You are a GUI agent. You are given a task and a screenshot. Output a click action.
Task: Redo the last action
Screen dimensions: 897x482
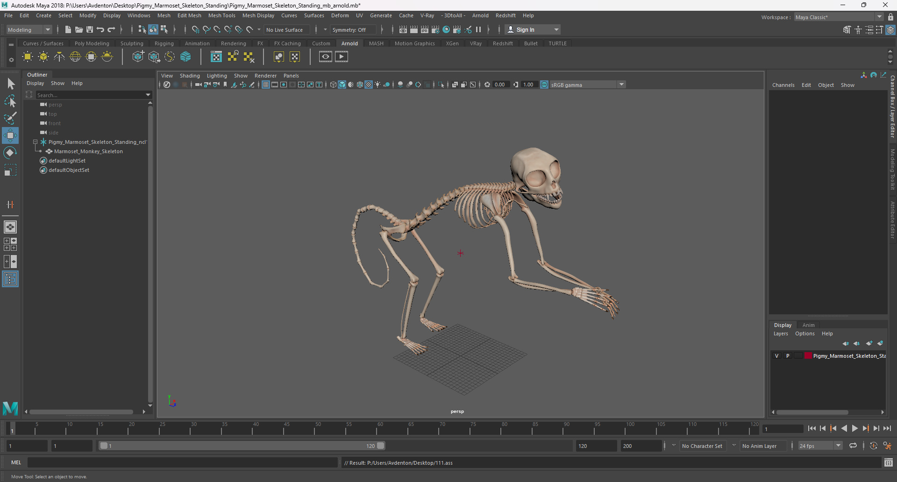[x=111, y=29]
